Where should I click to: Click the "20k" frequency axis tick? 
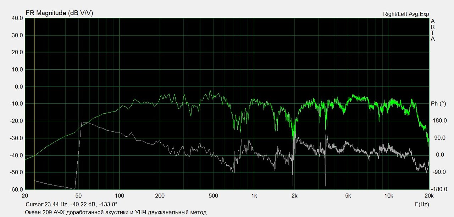coord(429,196)
